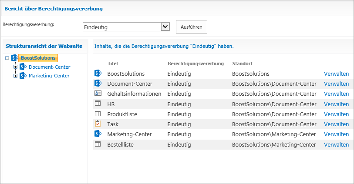Click the Task title in the table
The width and height of the screenshot is (354, 184).
pos(113,124)
